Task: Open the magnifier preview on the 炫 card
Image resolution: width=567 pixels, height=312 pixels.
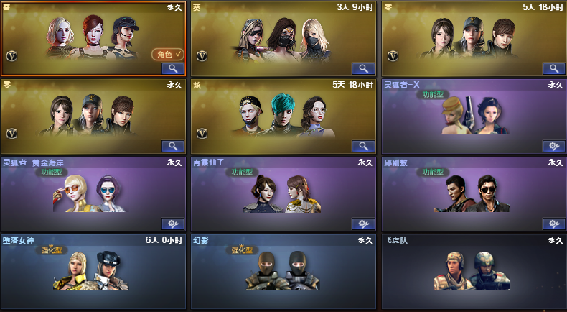Action: click(363, 146)
